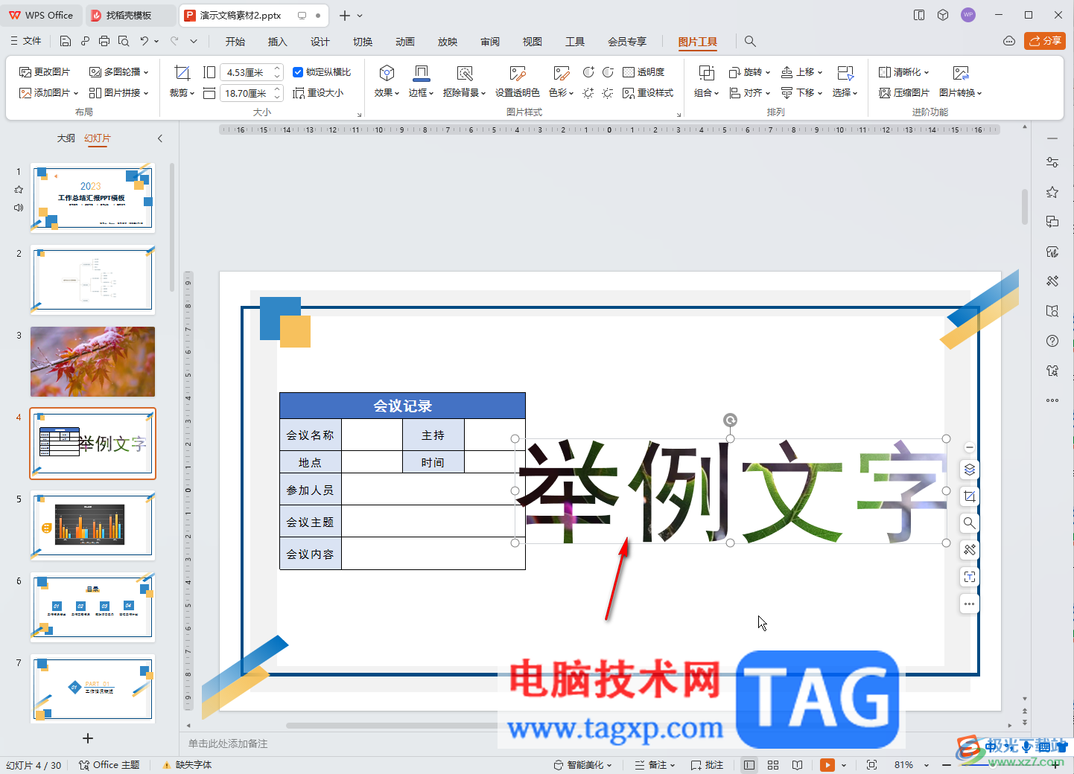Click the Print icon in quick toolbar
This screenshot has height=774, width=1074.
[x=104, y=41]
